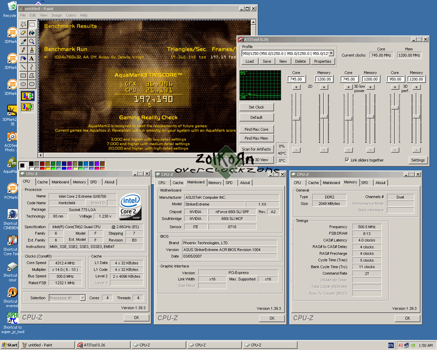Select the Free-Form Select tool in Paint
The height and width of the screenshot is (350, 437).
click(23, 24)
